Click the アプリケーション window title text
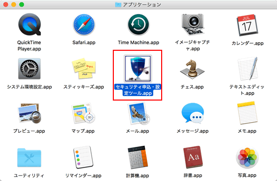Viewport: 277px width, 181px height. [x=142, y=5]
